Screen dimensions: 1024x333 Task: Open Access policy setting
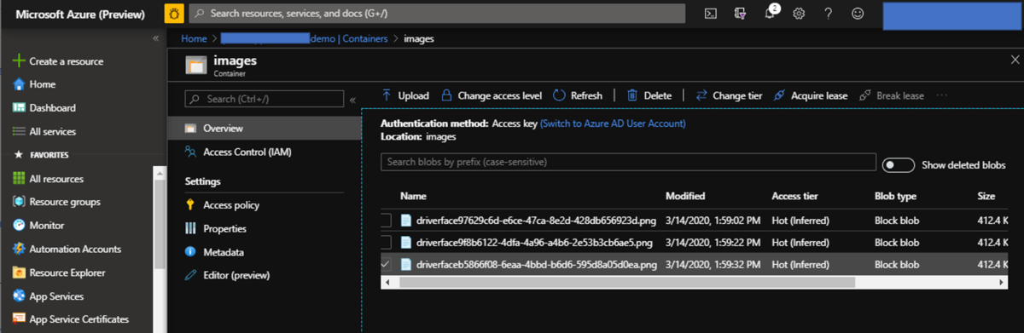click(x=222, y=205)
